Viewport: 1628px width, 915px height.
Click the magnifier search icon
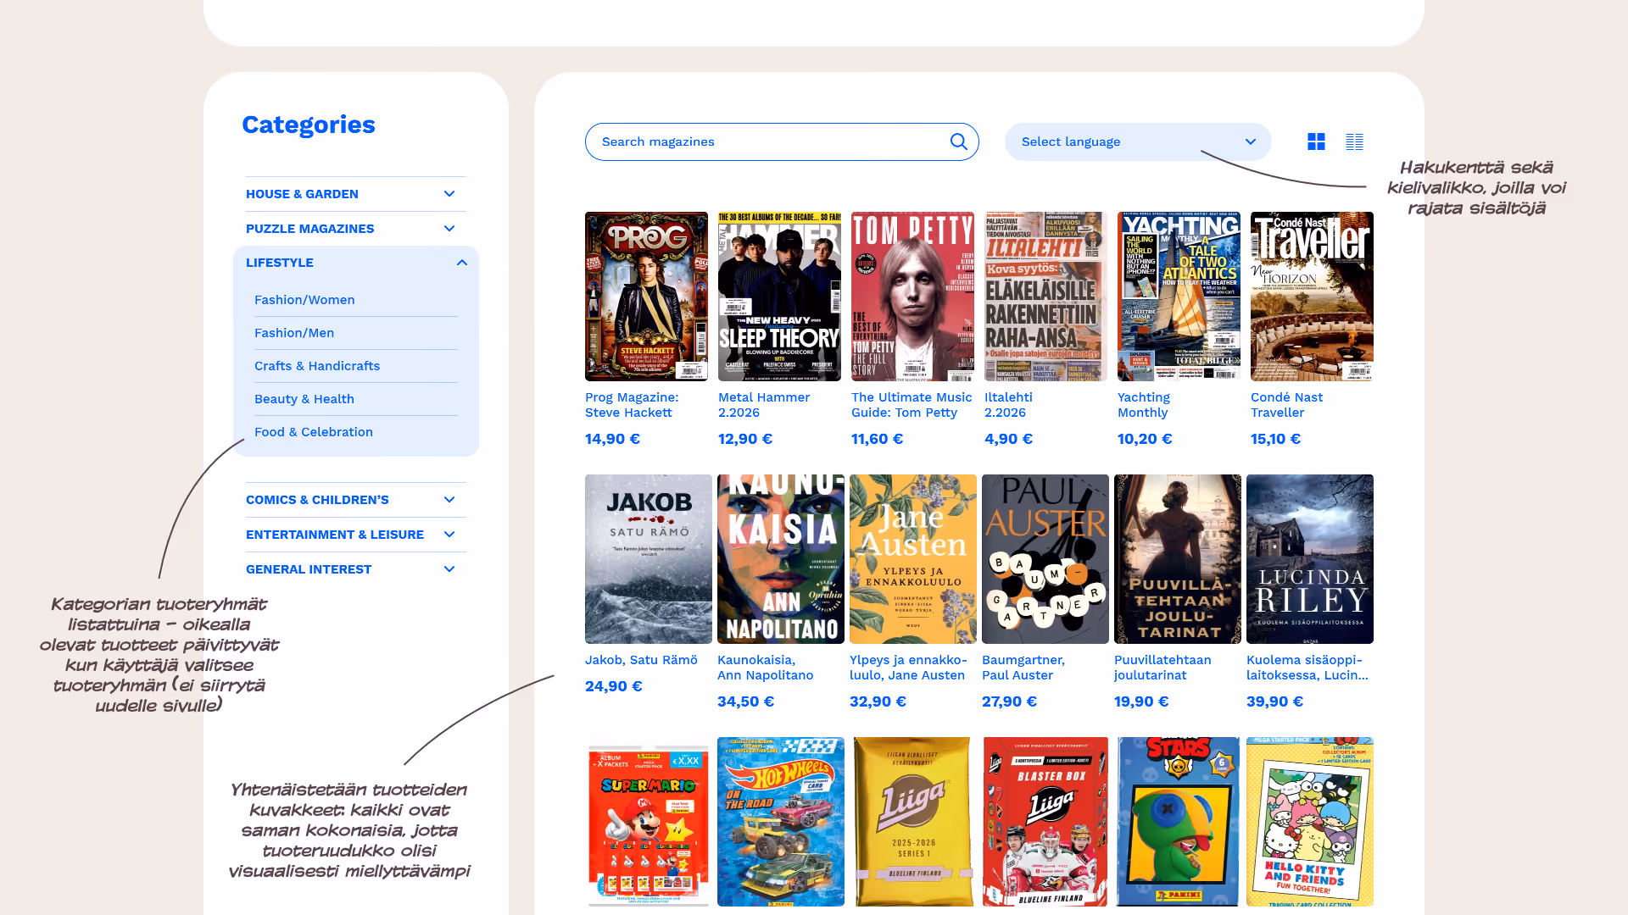958,141
